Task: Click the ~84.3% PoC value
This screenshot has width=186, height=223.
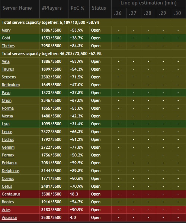Action: pyautogui.click(x=76, y=46)
